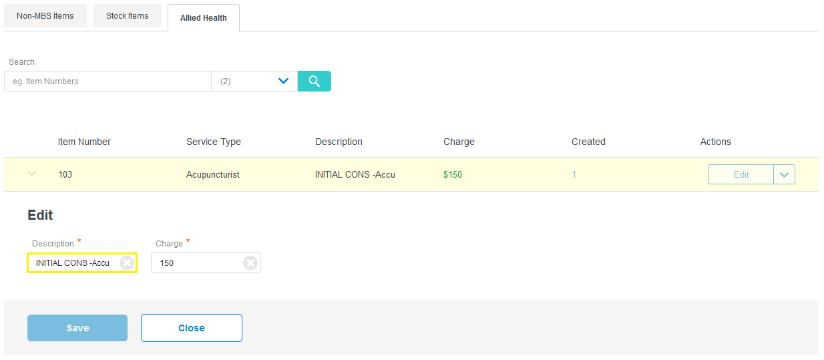This screenshot has height=360, width=824.
Task: Clear the Charge field with X icon
Action: click(250, 263)
